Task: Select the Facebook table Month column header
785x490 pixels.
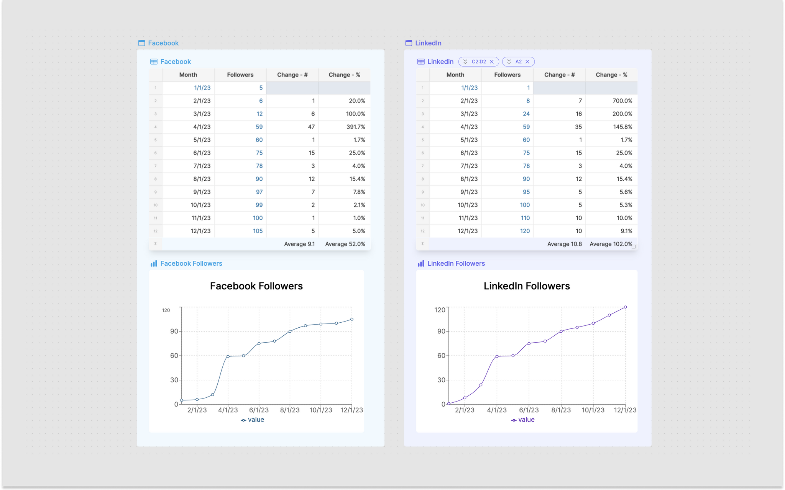Action: [x=188, y=75]
